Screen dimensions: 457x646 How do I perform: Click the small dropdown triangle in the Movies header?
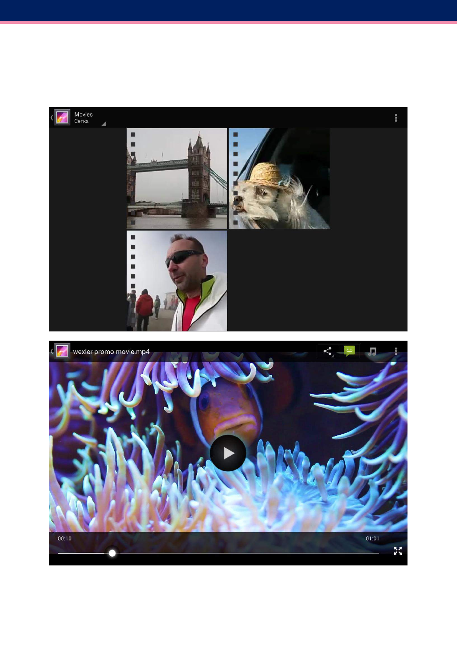(x=104, y=124)
